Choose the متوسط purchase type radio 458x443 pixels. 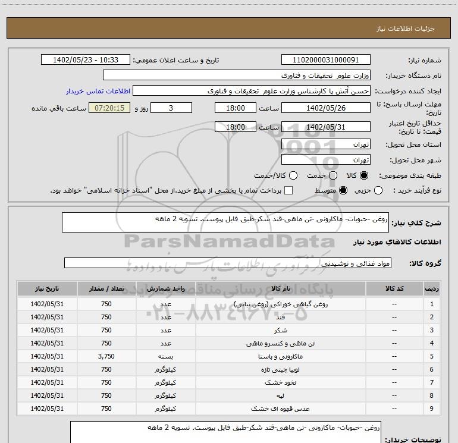click(343, 190)
